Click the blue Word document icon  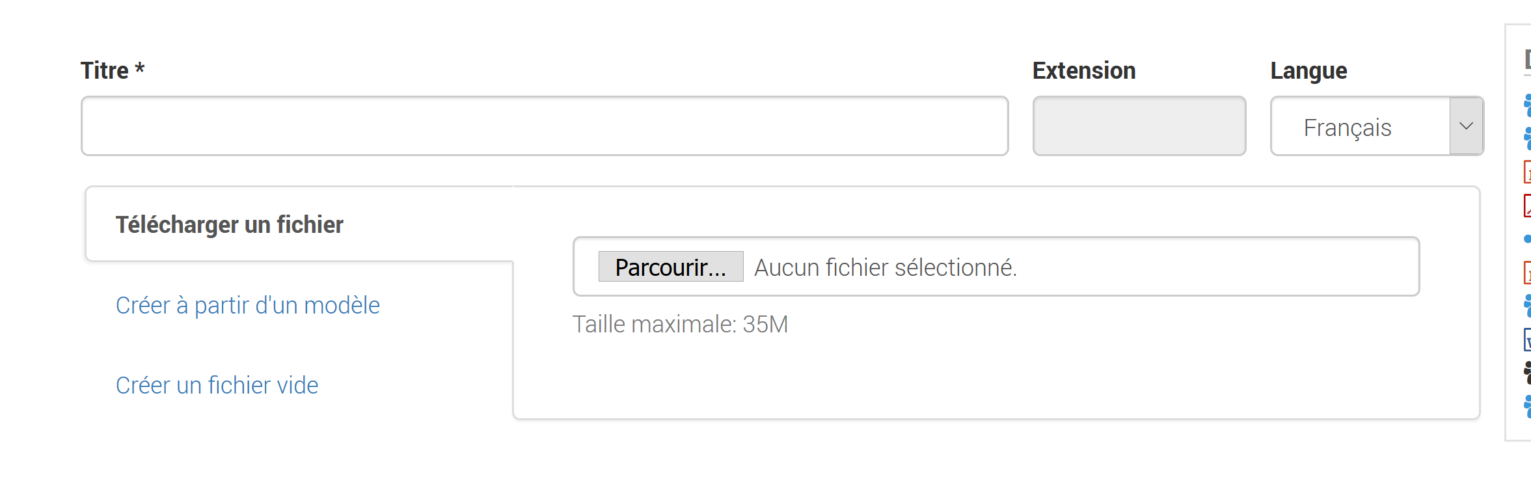[x=1527, y=340]
